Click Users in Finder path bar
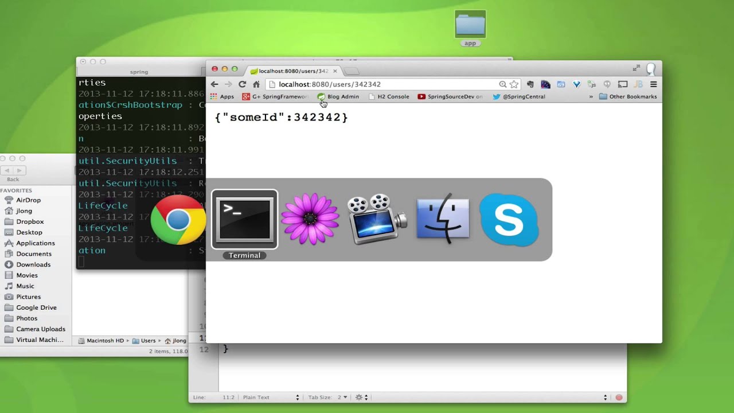Image resolution: width=734 pixels, height=413 pixels. point(145,341)
